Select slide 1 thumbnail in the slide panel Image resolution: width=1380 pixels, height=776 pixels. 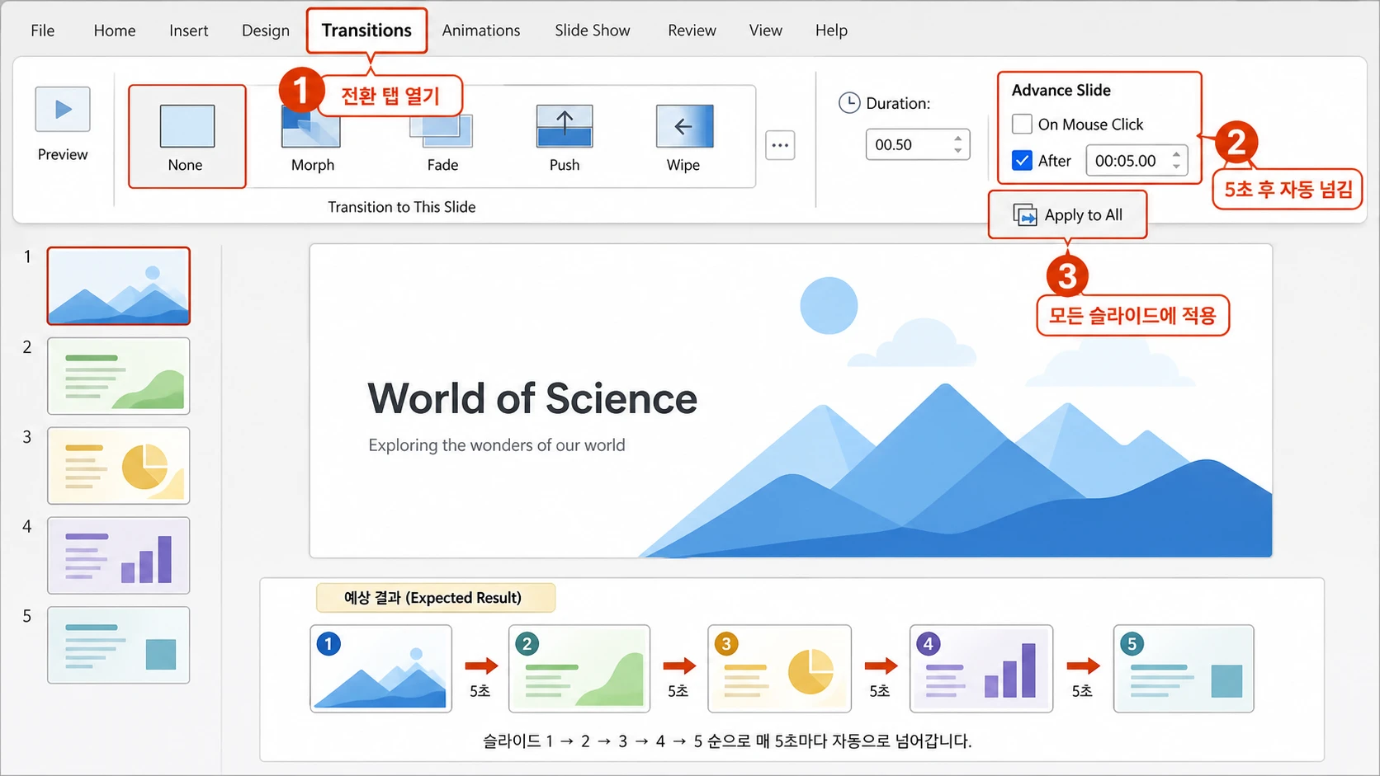(119, 286)
